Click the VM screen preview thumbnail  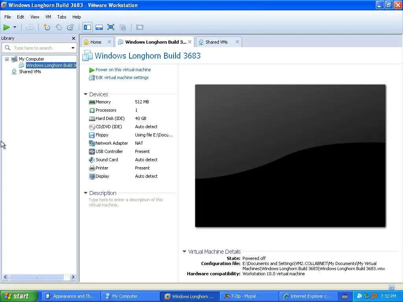(x=290, y=156)
